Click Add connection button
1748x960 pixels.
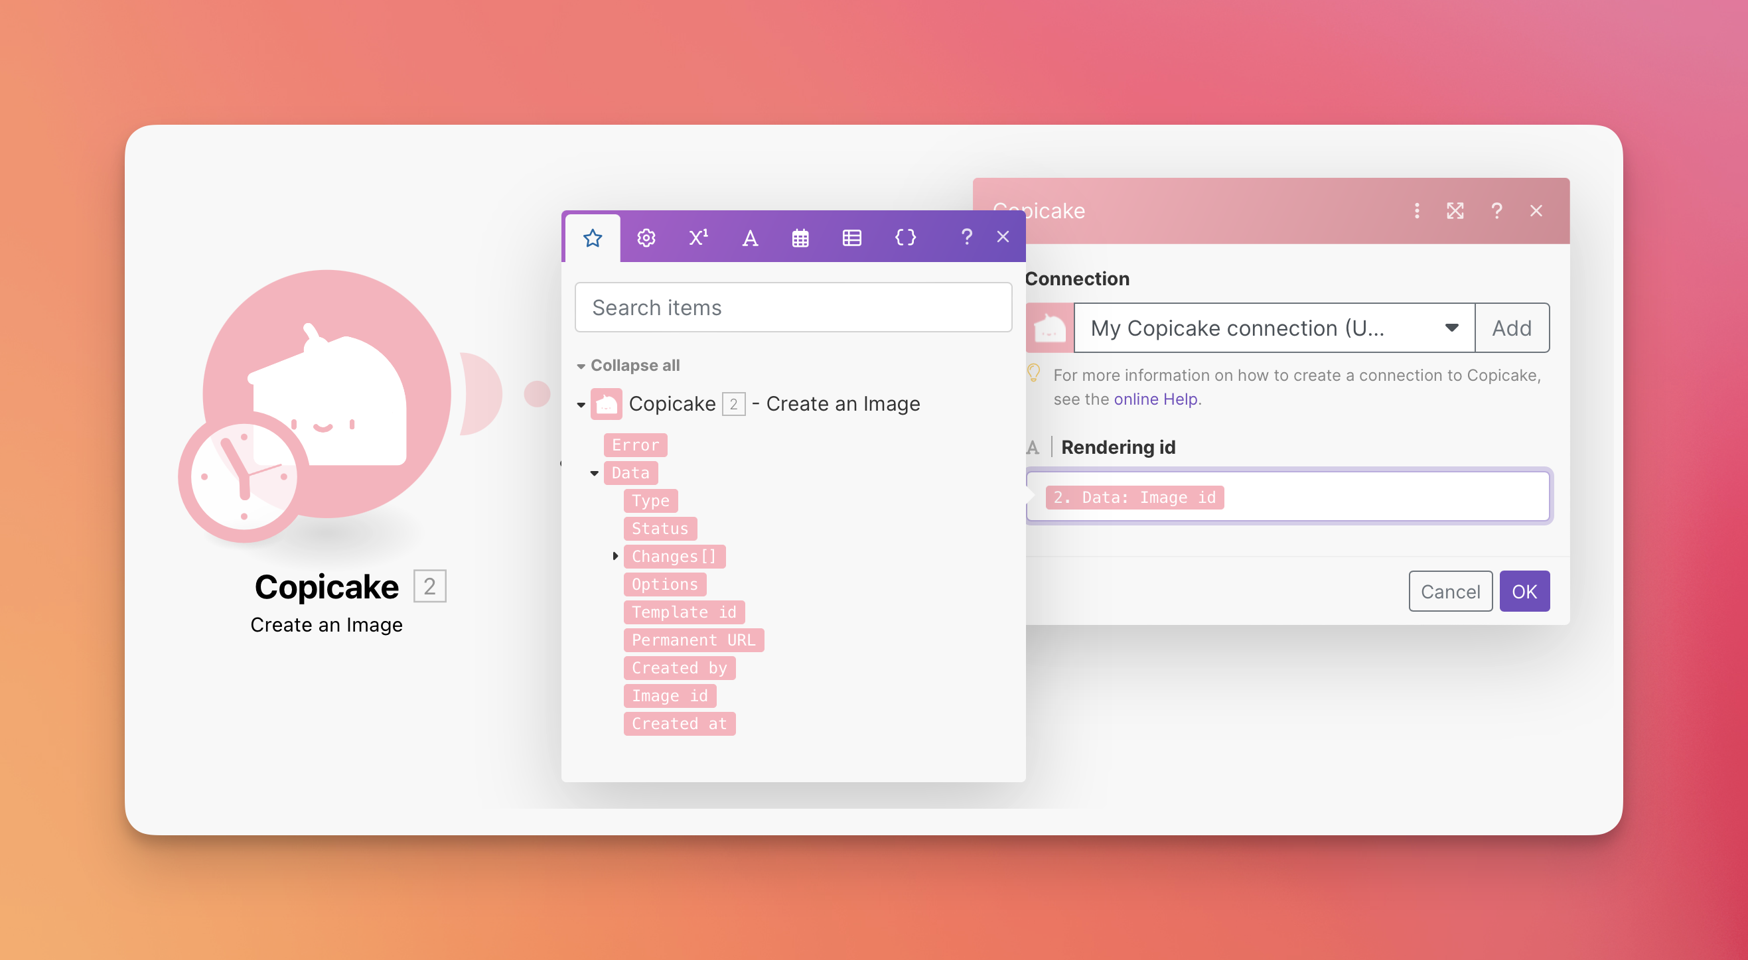(x=1512, y=328)
